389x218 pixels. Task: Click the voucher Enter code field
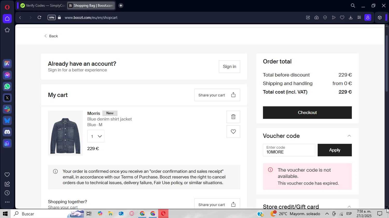(x=289, y=150)
